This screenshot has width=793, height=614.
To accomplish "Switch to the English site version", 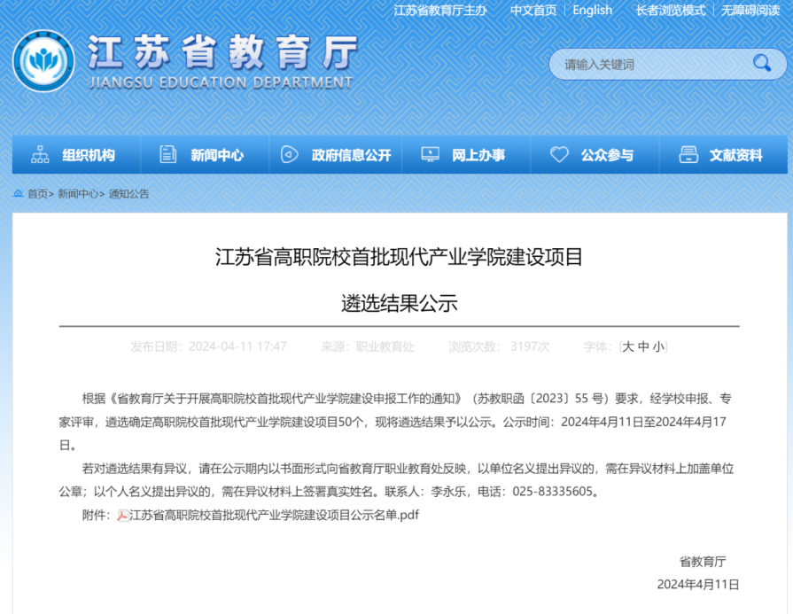I will (592, 10).
